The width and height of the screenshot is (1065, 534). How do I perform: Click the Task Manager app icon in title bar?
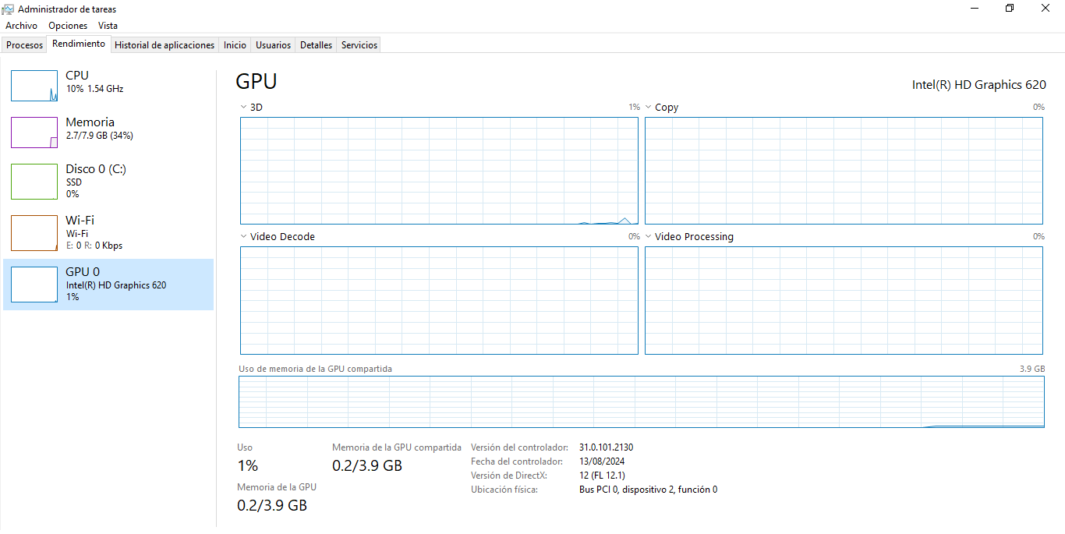tap(8, 9)
